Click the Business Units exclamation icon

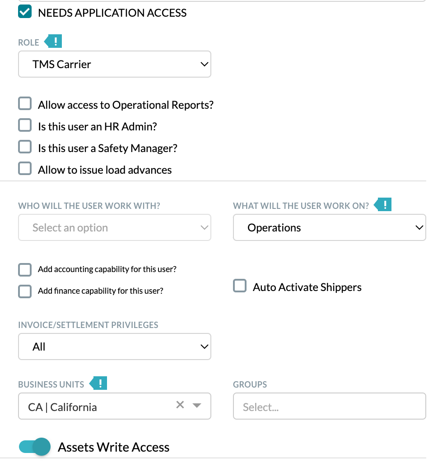98,383
